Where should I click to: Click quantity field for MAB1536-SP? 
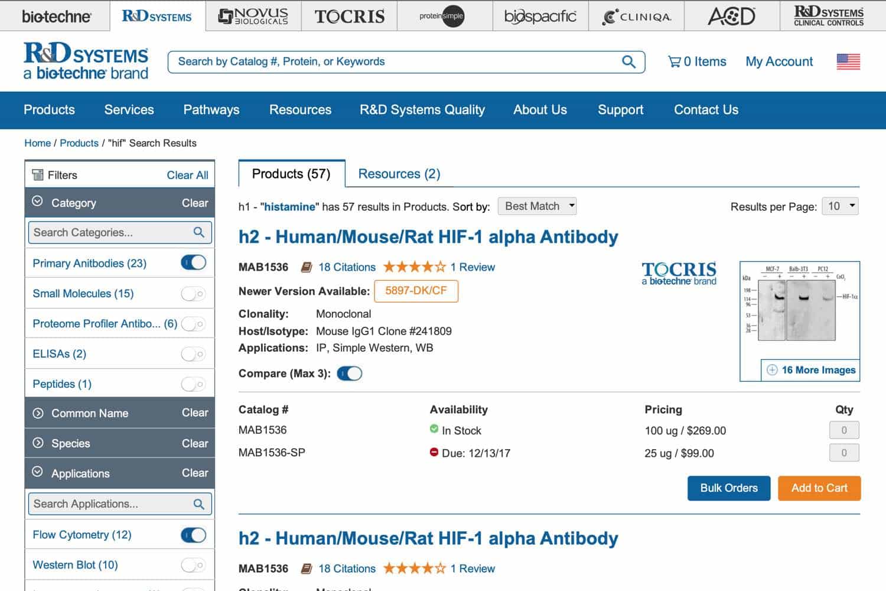click(844, 453)
